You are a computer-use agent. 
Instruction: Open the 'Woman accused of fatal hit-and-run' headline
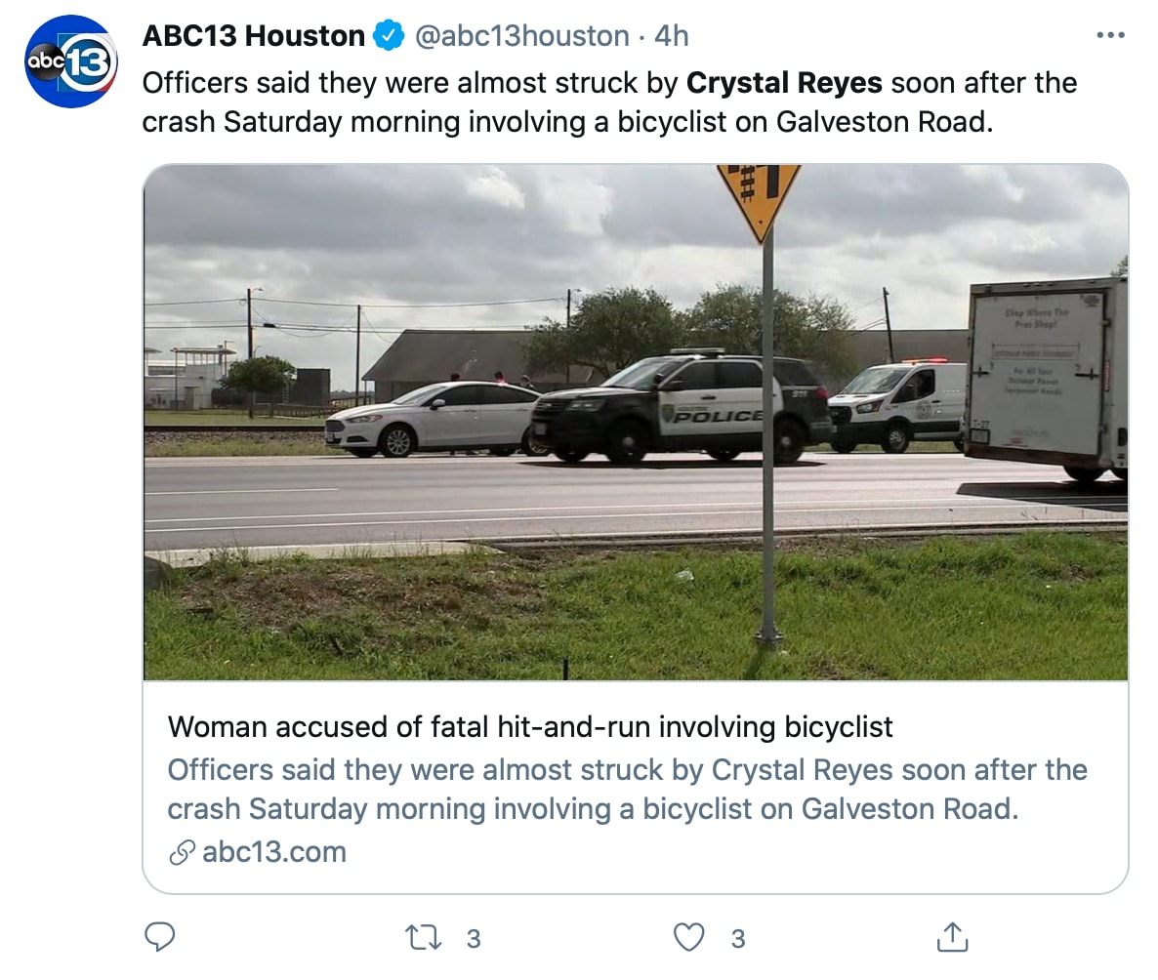[530, 727]
